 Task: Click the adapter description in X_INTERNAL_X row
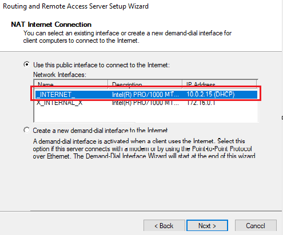145,103
